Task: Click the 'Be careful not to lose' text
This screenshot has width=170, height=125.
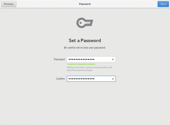Action: [85, 48]
